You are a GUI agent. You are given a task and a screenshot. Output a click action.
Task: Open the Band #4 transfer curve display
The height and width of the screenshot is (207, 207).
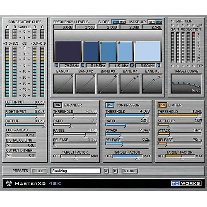(x=130, y=84)
